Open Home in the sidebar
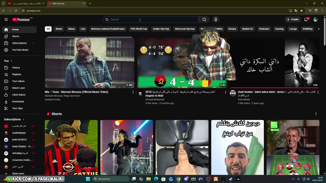 coord(19,29)
